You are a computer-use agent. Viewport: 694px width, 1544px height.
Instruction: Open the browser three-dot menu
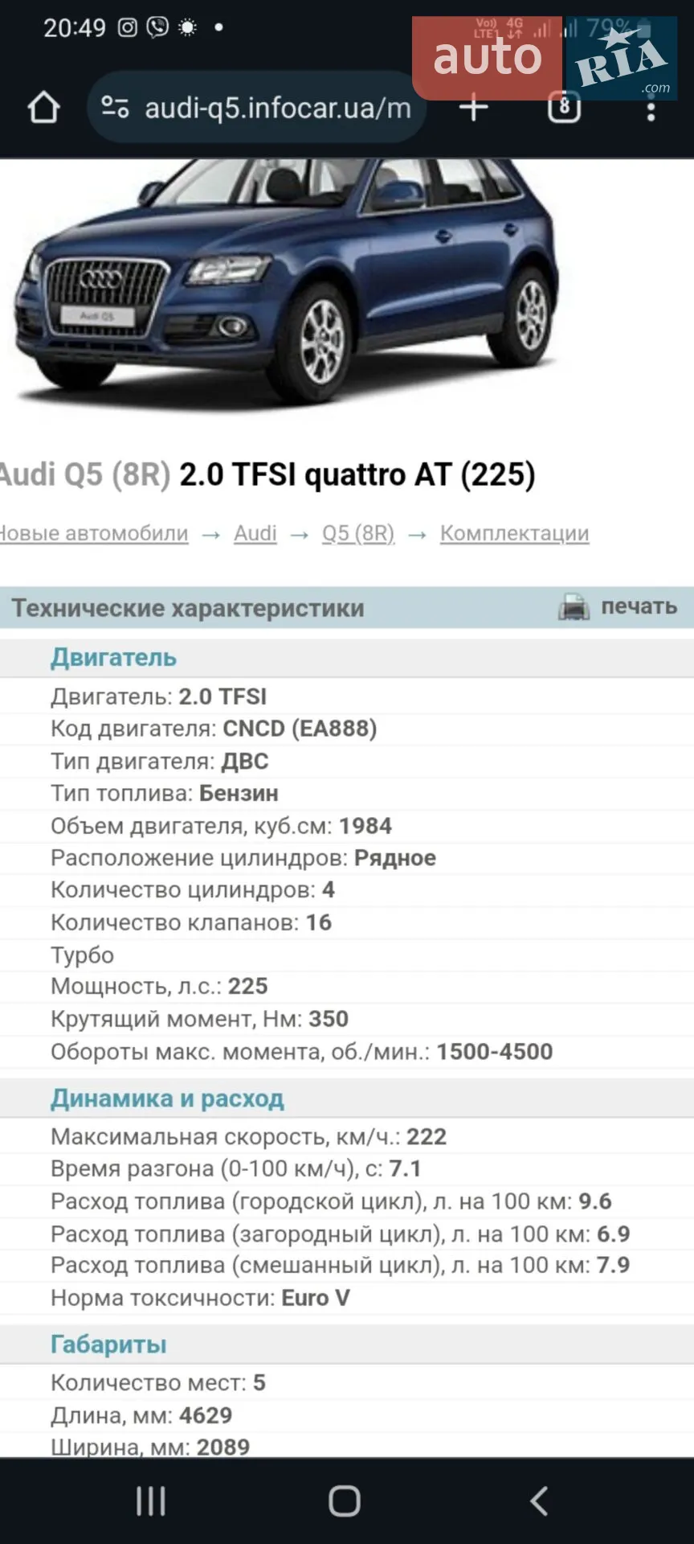(651, 108)
